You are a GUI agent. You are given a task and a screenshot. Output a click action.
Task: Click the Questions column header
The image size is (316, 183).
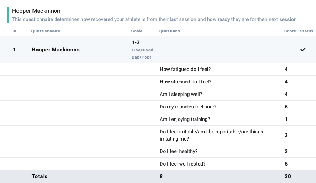[170, 31]
